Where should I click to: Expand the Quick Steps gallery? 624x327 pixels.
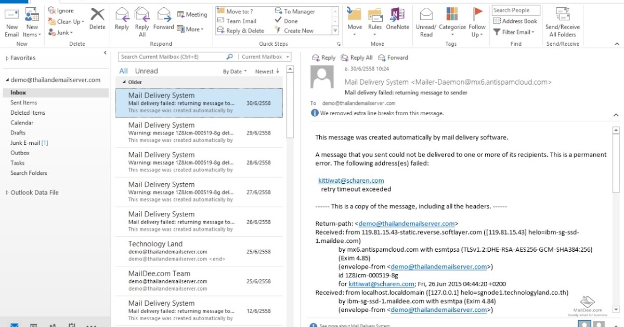coord(335,31)
